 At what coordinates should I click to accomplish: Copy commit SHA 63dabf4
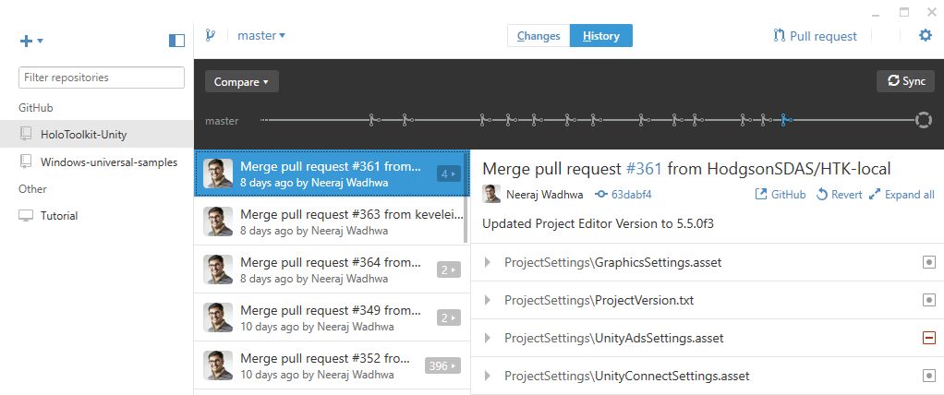tap(624, 195)
